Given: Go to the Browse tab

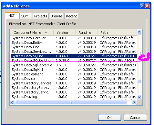Looking at the screenshot, I should click(x=56, y=16).
